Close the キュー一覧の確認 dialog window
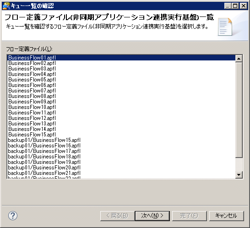250x228 pixels. (x=244, y=6)
